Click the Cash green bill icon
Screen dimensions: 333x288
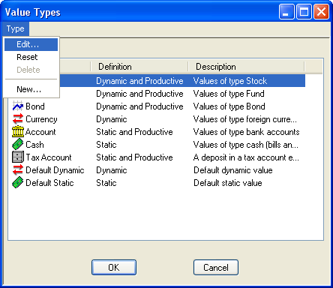pos(18,145)
